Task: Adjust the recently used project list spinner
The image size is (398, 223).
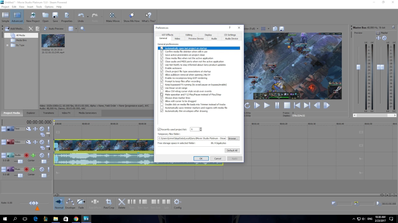Action: point(201,129)
